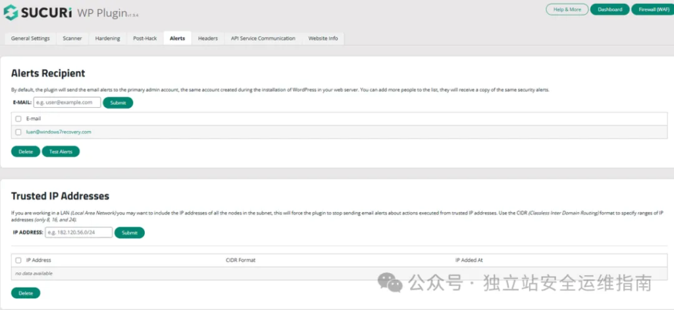Viewport: 674px width, 310px height.
Task: Click the CIDR Format column header
Action: pos(240,260)
